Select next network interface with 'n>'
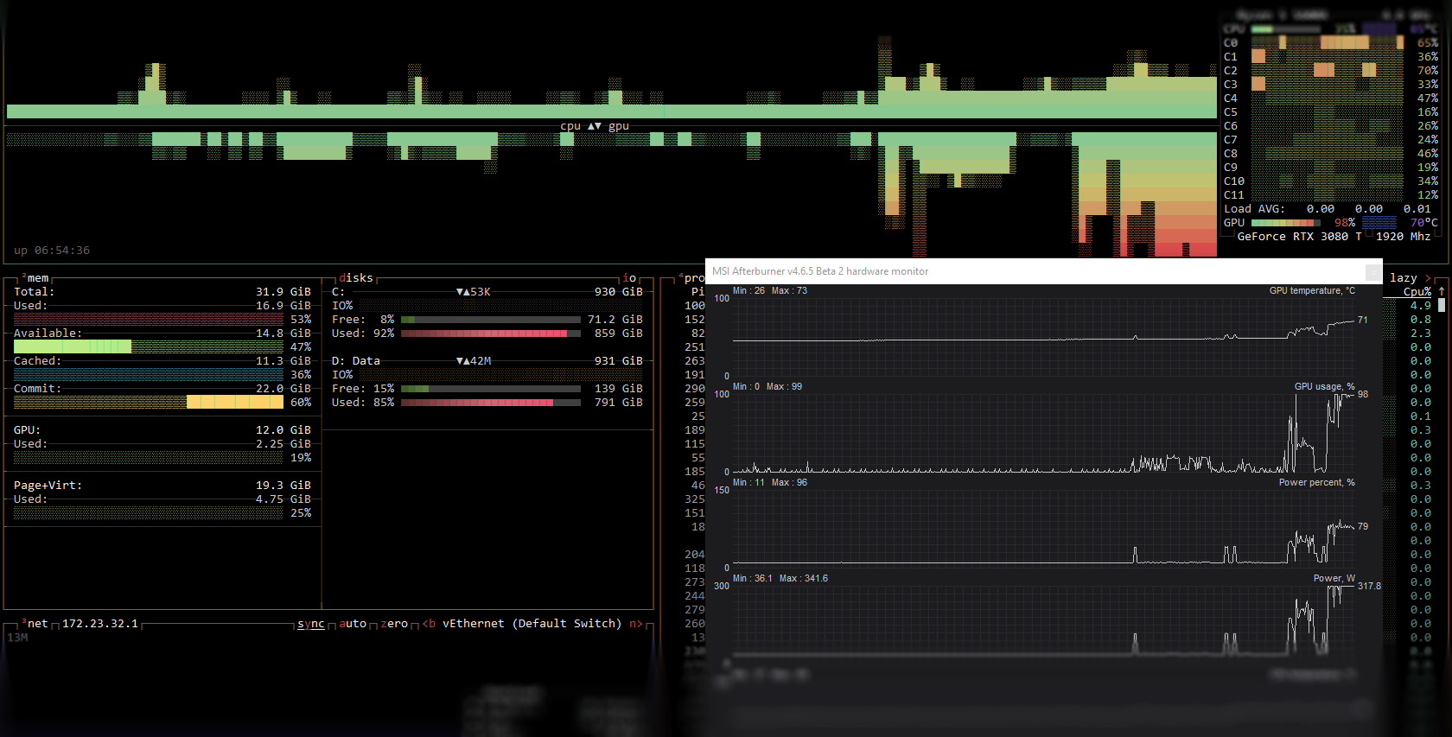The height and width of the screenshot is (737, 1452). pos(636,624)
